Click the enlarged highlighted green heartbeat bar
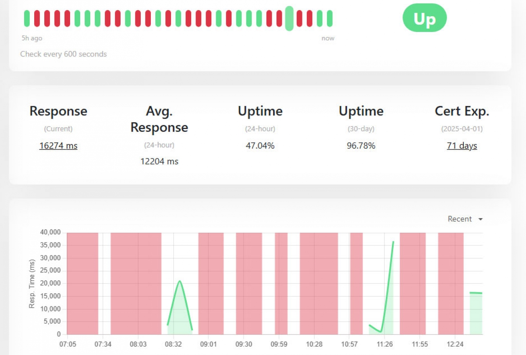Screen dimensions: 526x355 (289, 18)
